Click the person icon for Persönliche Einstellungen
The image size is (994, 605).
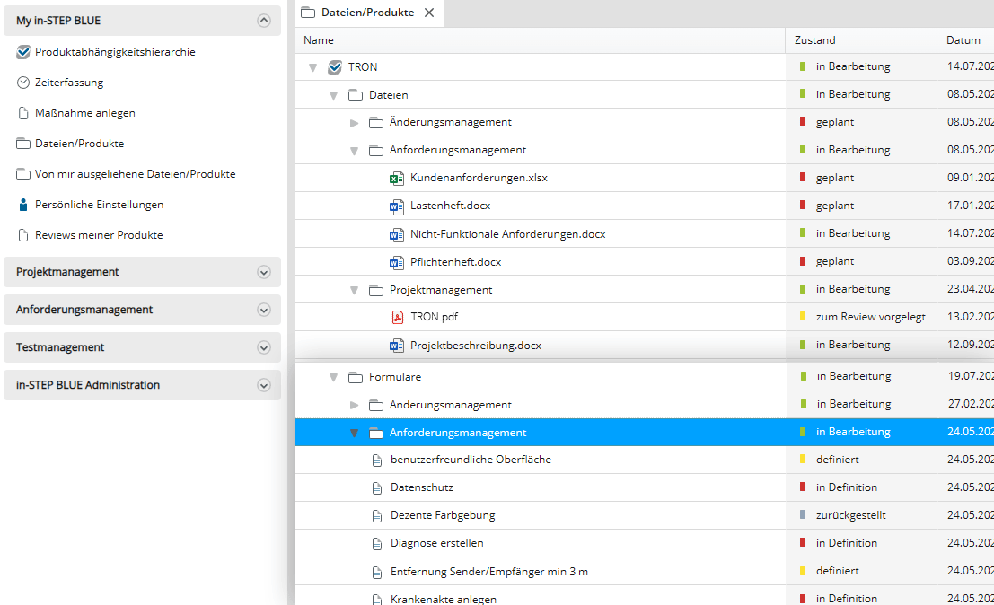click(23, 205)
